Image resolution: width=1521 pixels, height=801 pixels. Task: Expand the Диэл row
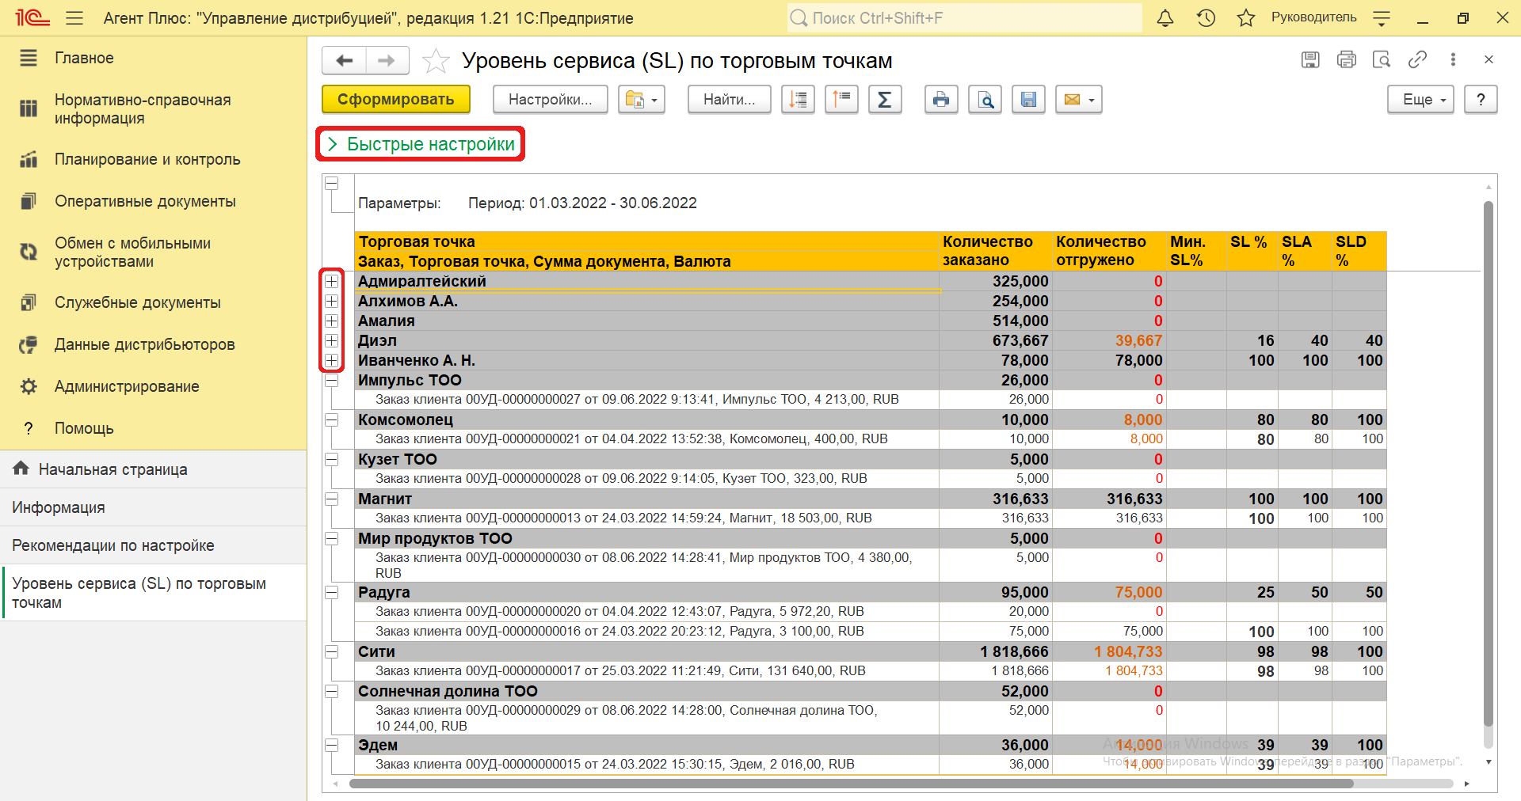point(331,340)
